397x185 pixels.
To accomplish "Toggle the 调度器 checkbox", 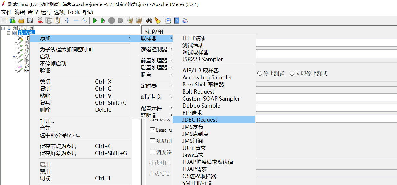I will [152, 152].
